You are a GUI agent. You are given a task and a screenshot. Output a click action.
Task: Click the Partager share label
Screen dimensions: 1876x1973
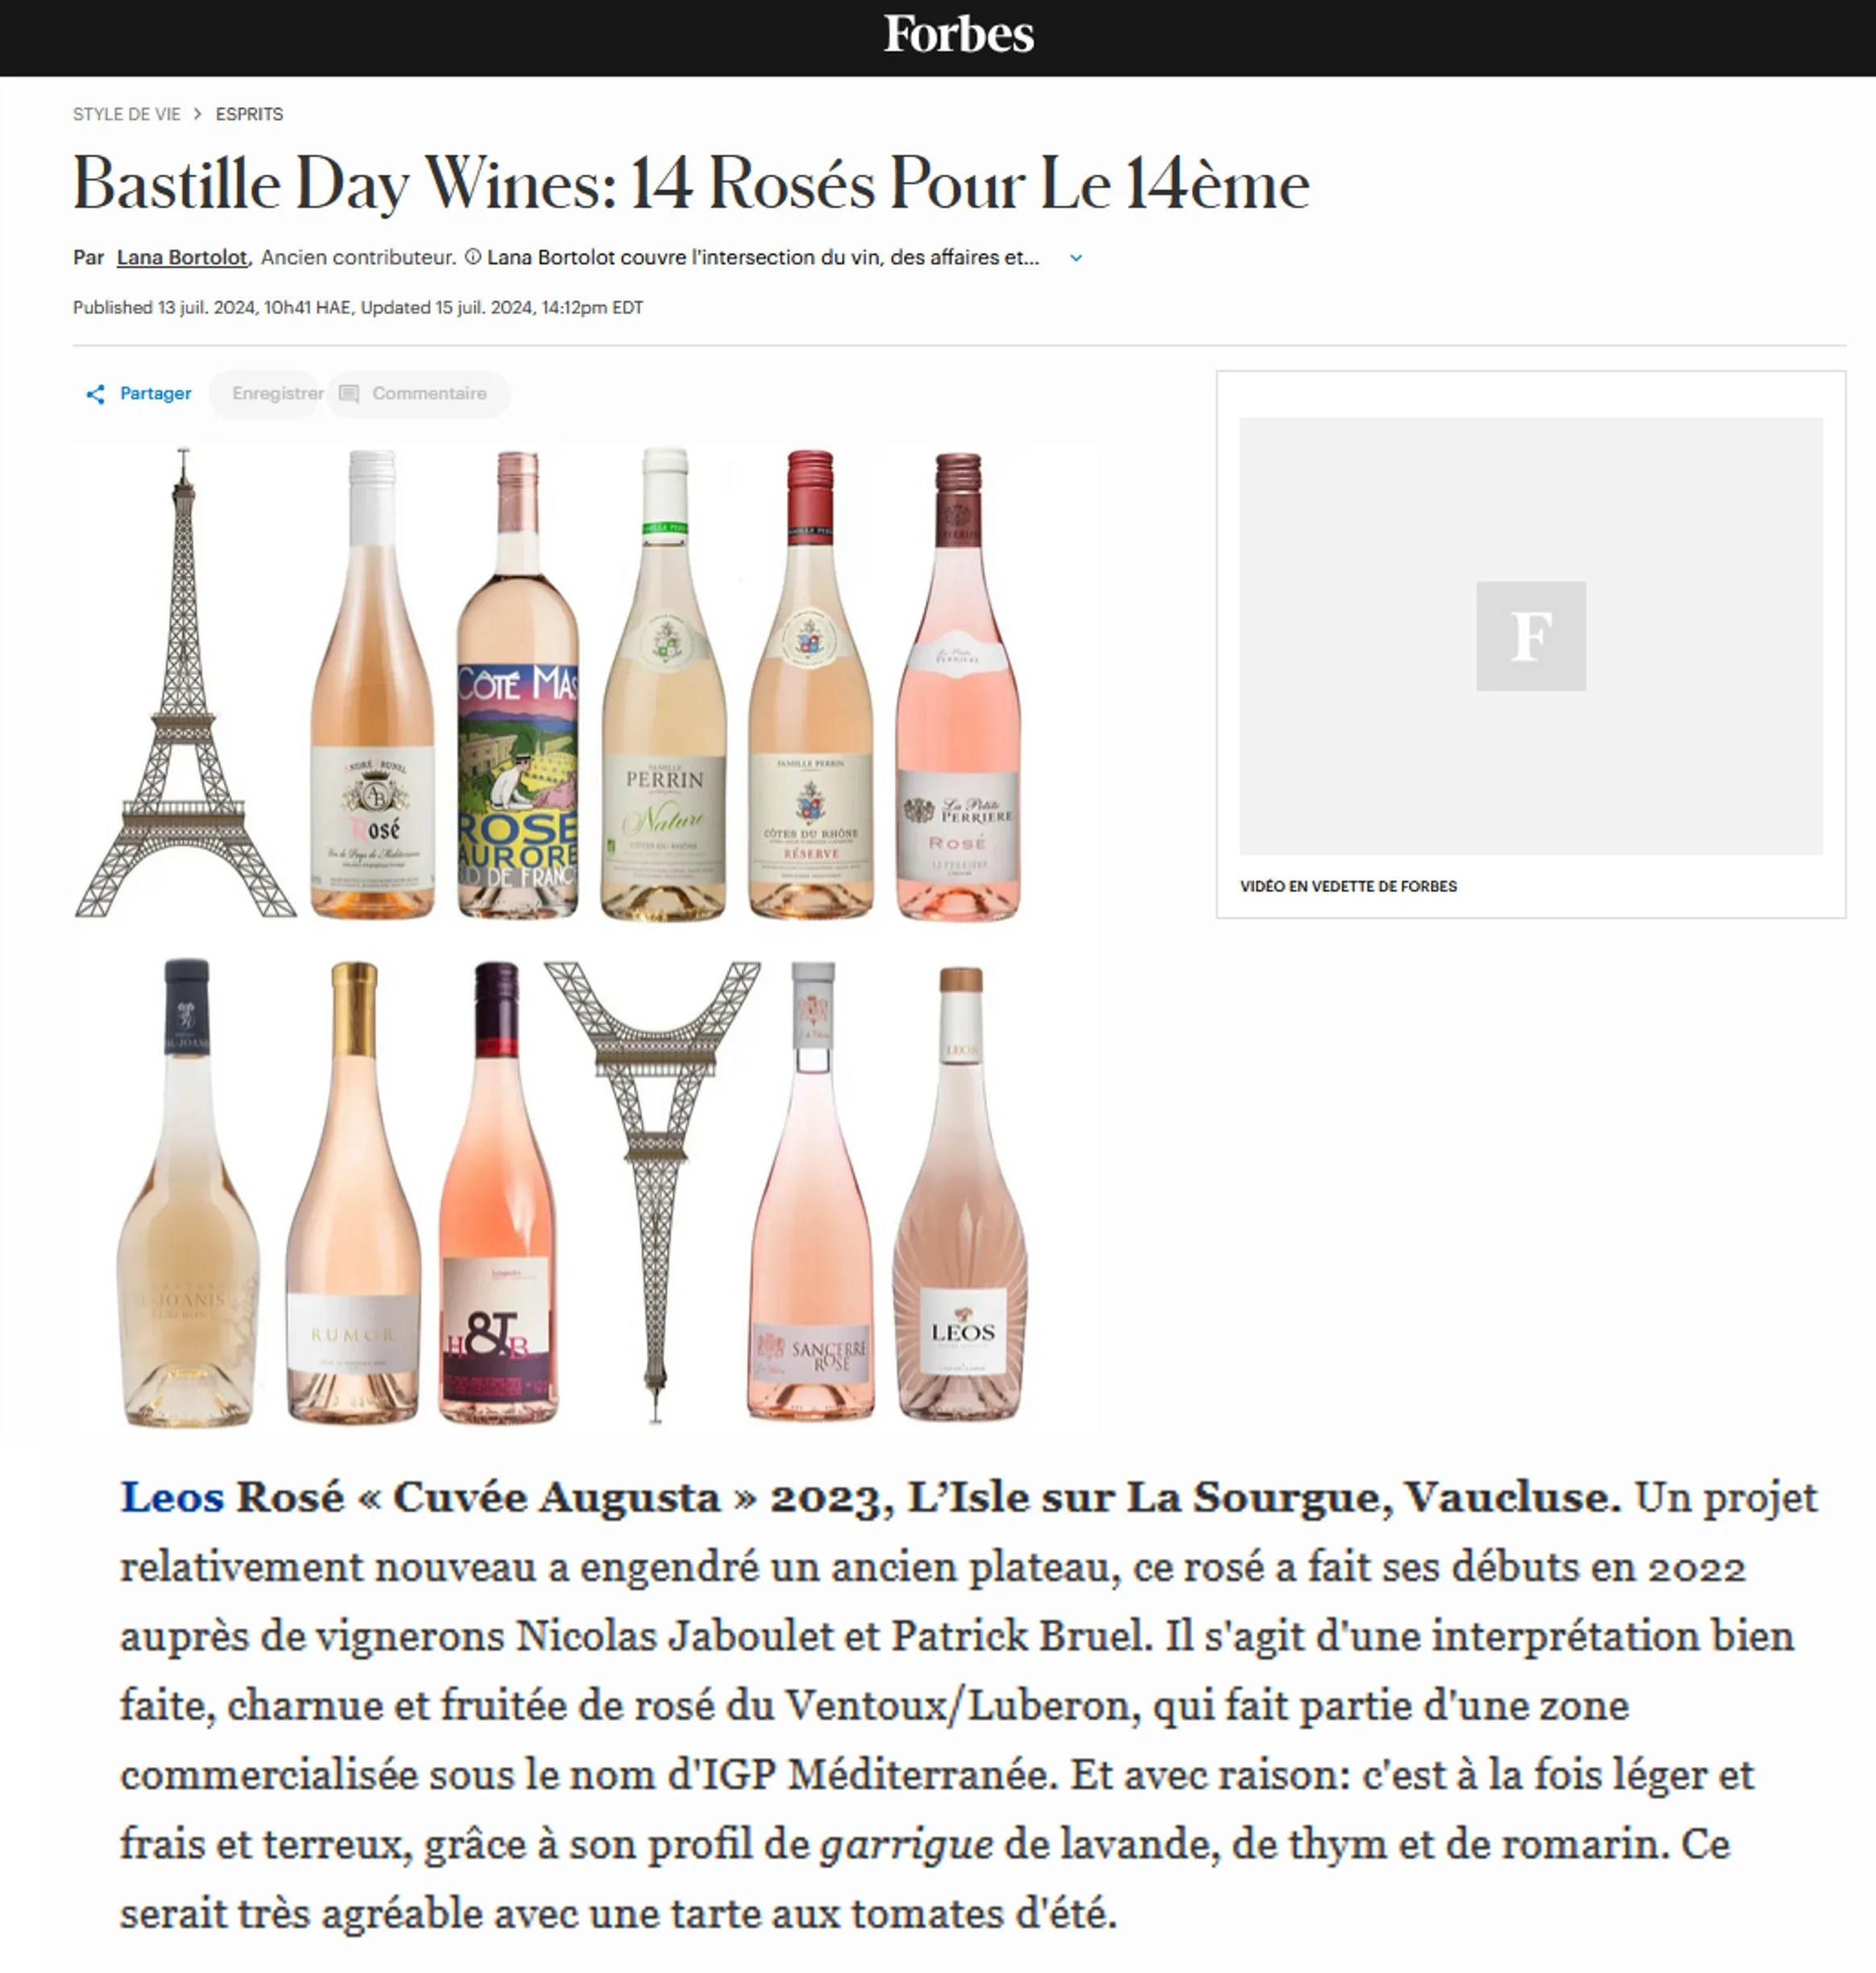tap(155, 393)
